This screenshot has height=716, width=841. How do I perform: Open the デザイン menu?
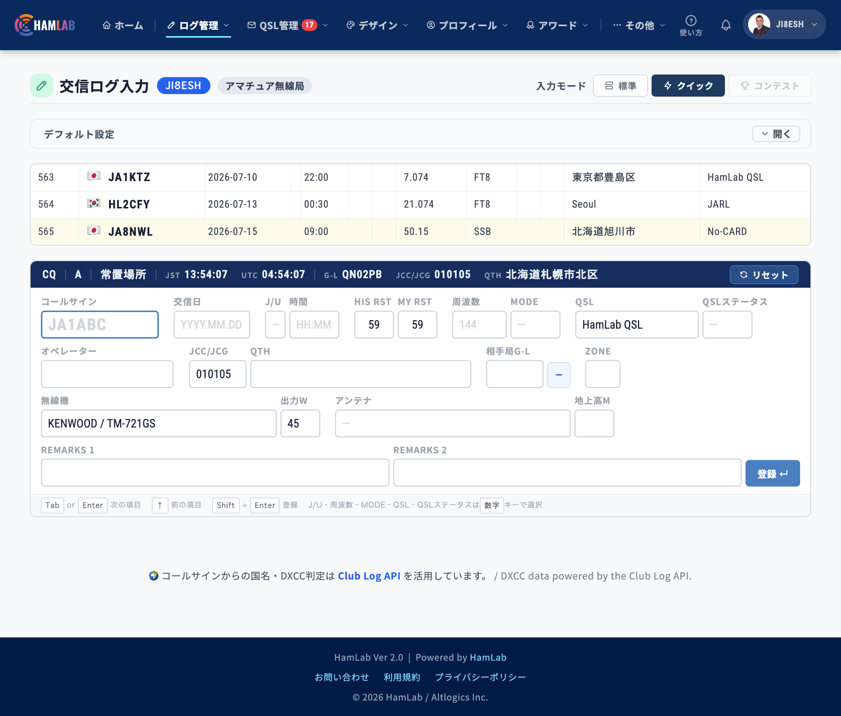coord(377,25)
